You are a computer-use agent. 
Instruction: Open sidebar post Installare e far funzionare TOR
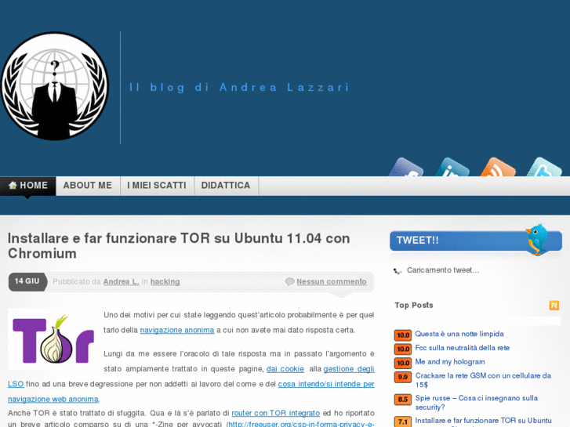[484, 421]
